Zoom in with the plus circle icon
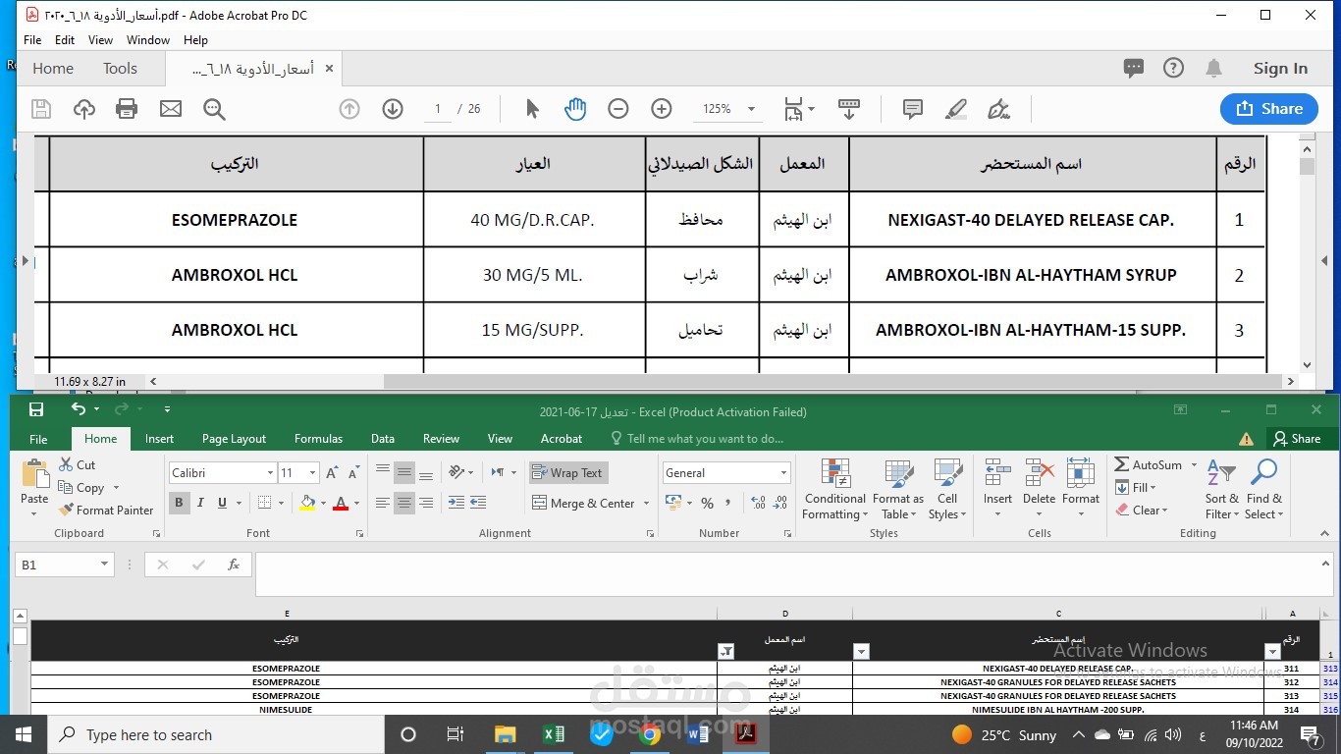Screen dimensions: 1341x754 point(662,109)
